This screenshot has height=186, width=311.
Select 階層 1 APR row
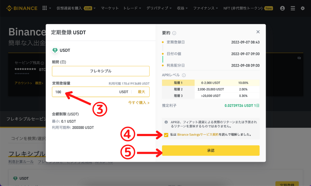tap(211, 83)
